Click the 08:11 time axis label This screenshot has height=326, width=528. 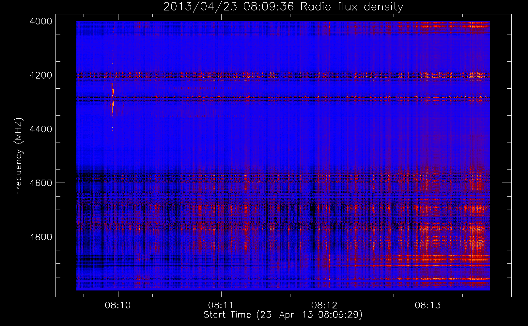(221, 305)
